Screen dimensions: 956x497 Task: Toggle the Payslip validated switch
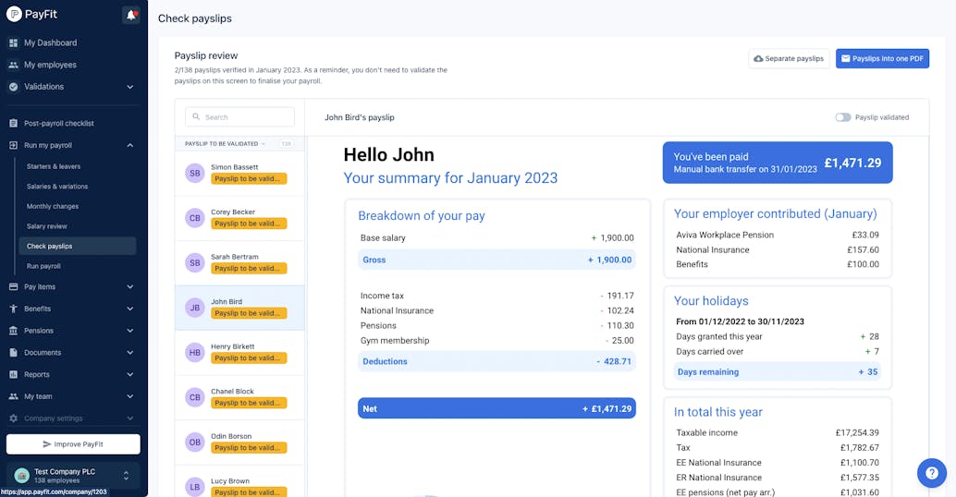842,117
